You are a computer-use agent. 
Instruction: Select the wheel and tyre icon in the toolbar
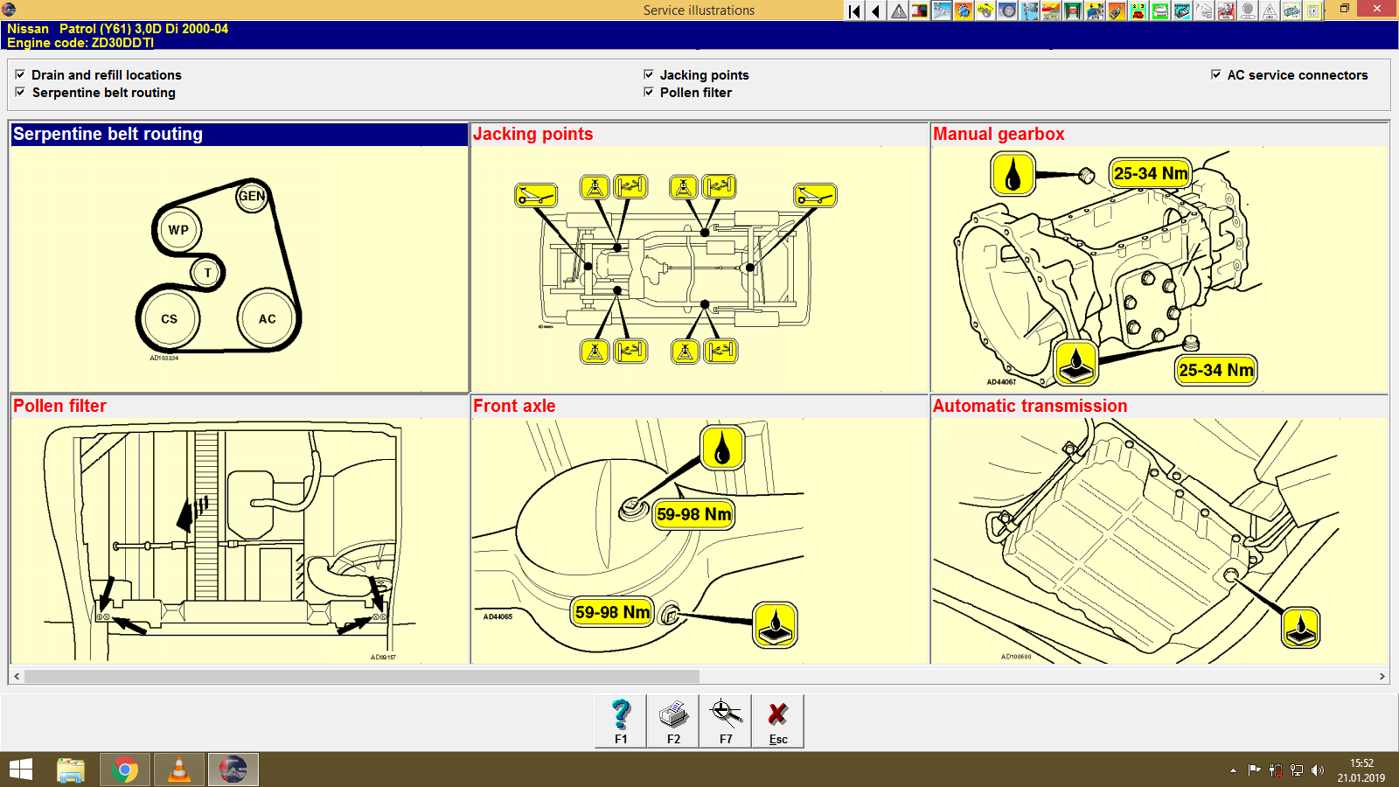1007,10
